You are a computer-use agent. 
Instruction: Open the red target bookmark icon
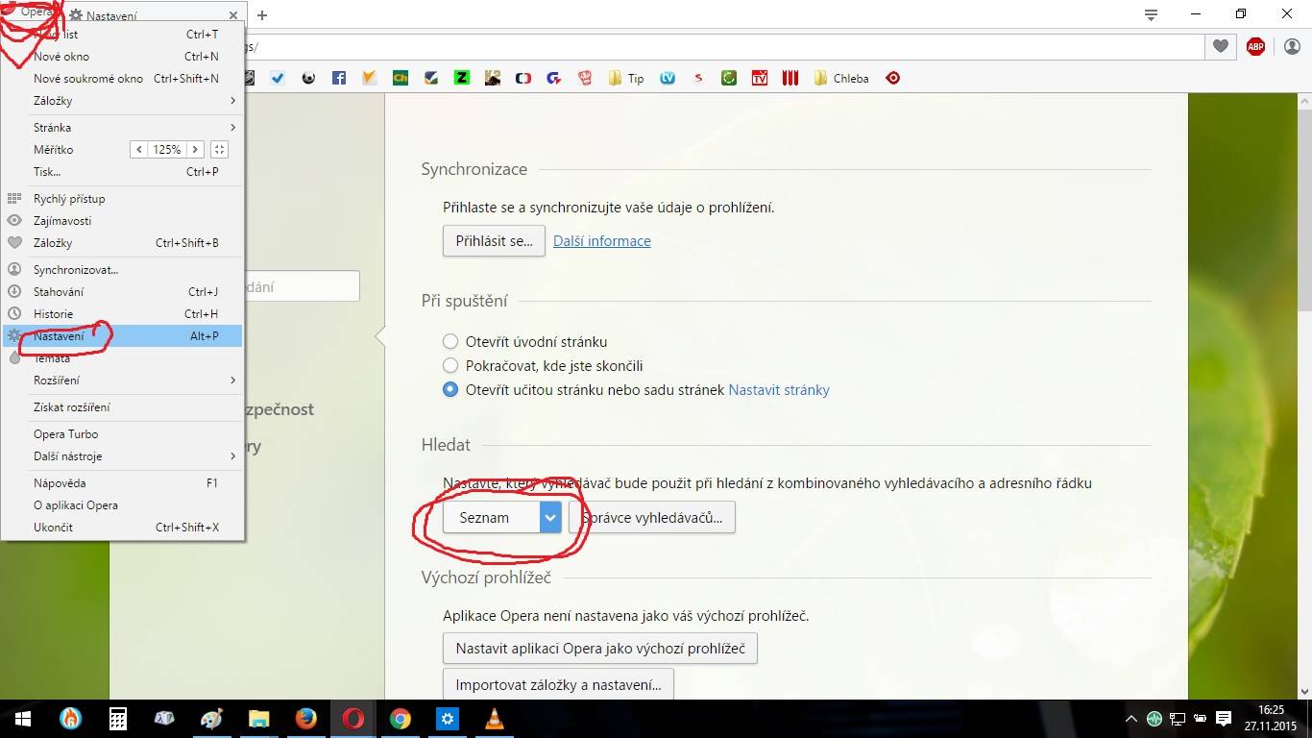893,79
